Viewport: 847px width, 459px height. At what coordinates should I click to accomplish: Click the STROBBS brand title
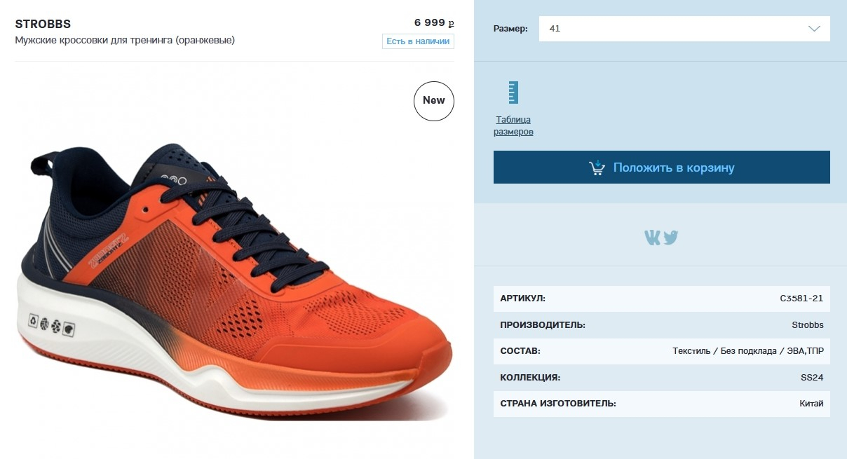(43, 24)
